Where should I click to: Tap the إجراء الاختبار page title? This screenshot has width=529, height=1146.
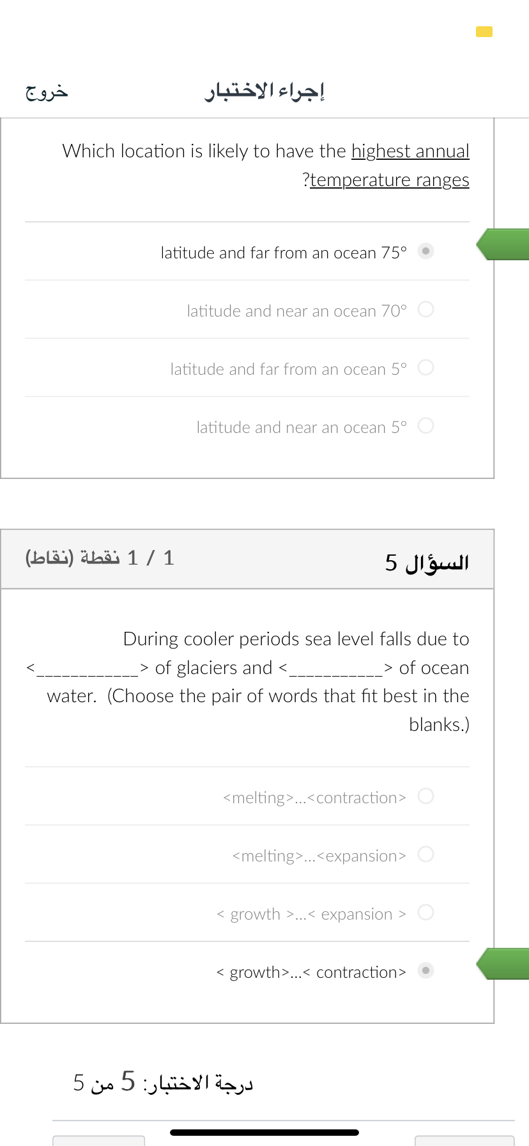coord(264,91)
